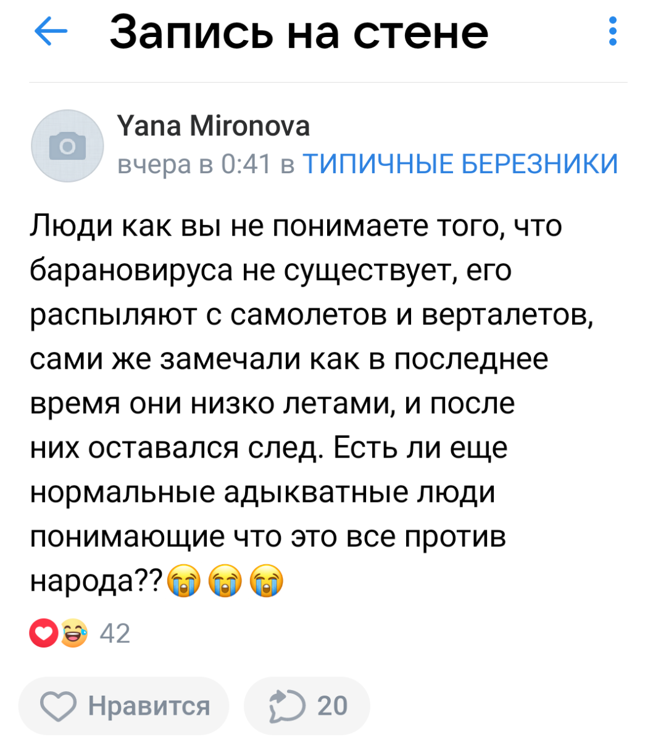
Task: Tap the 'вчера в 0:41' timestamp
Action: tap(194, 164)
